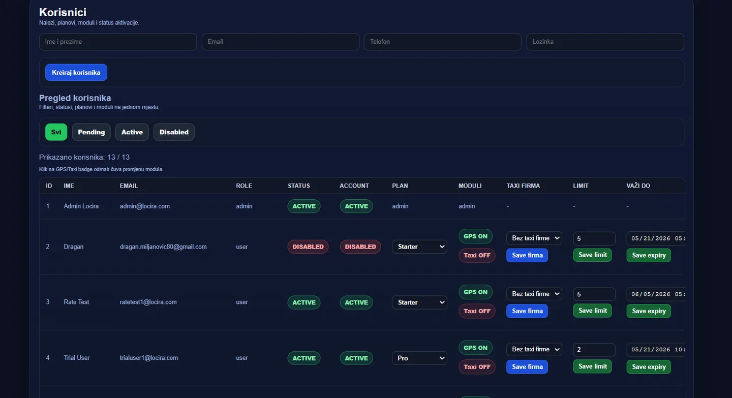Focus the Ime i prezime field
The image size is (732, 398).
click(118, 42)
